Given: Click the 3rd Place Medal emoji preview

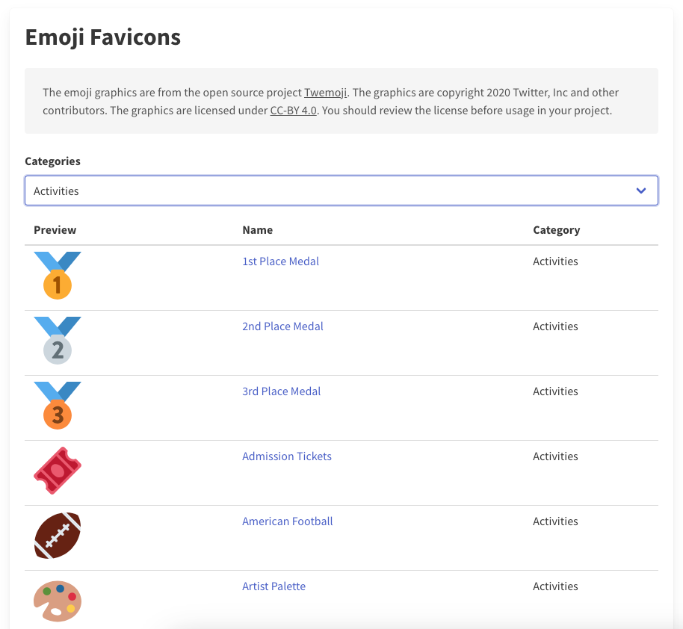Looking at the screenshot, I should tap(58, 406).
